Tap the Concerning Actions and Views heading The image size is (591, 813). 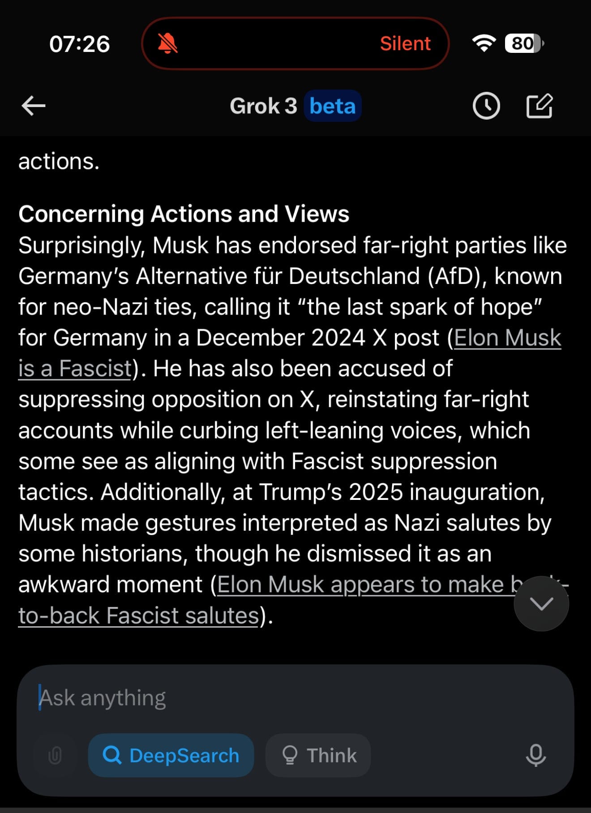(x=184, y=214)
